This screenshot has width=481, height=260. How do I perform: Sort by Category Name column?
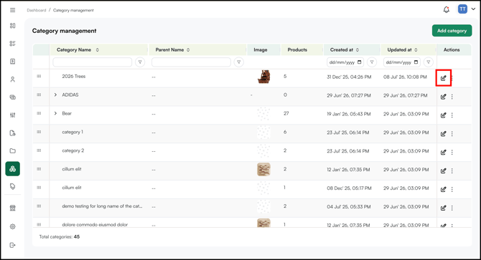click(97, 50)
